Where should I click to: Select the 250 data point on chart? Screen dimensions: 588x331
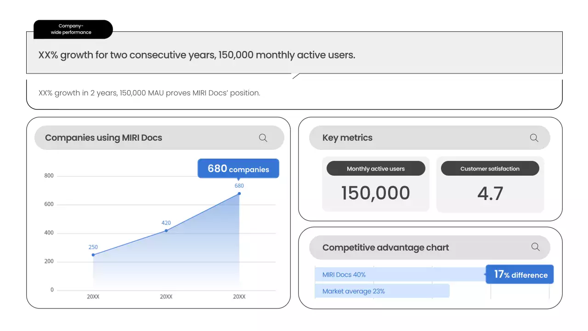(93, 255)
